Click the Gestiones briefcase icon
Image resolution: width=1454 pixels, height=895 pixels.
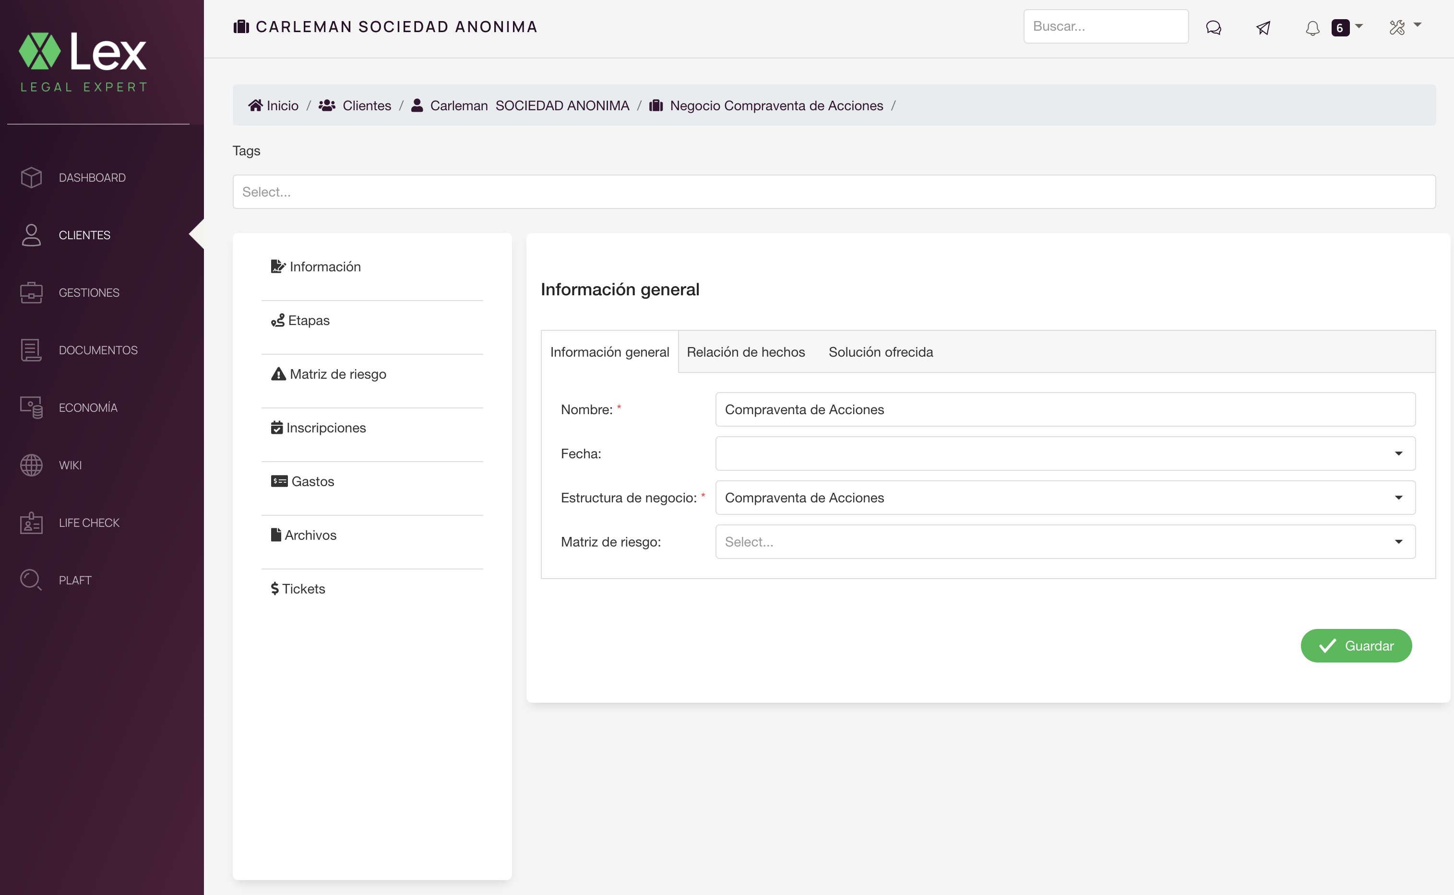[x=31, y=292]
